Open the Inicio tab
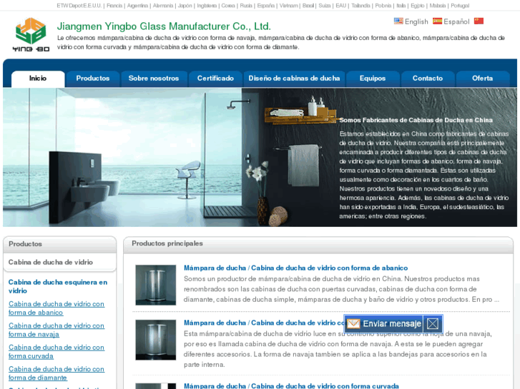520x389 pixels. click(38, 79)
